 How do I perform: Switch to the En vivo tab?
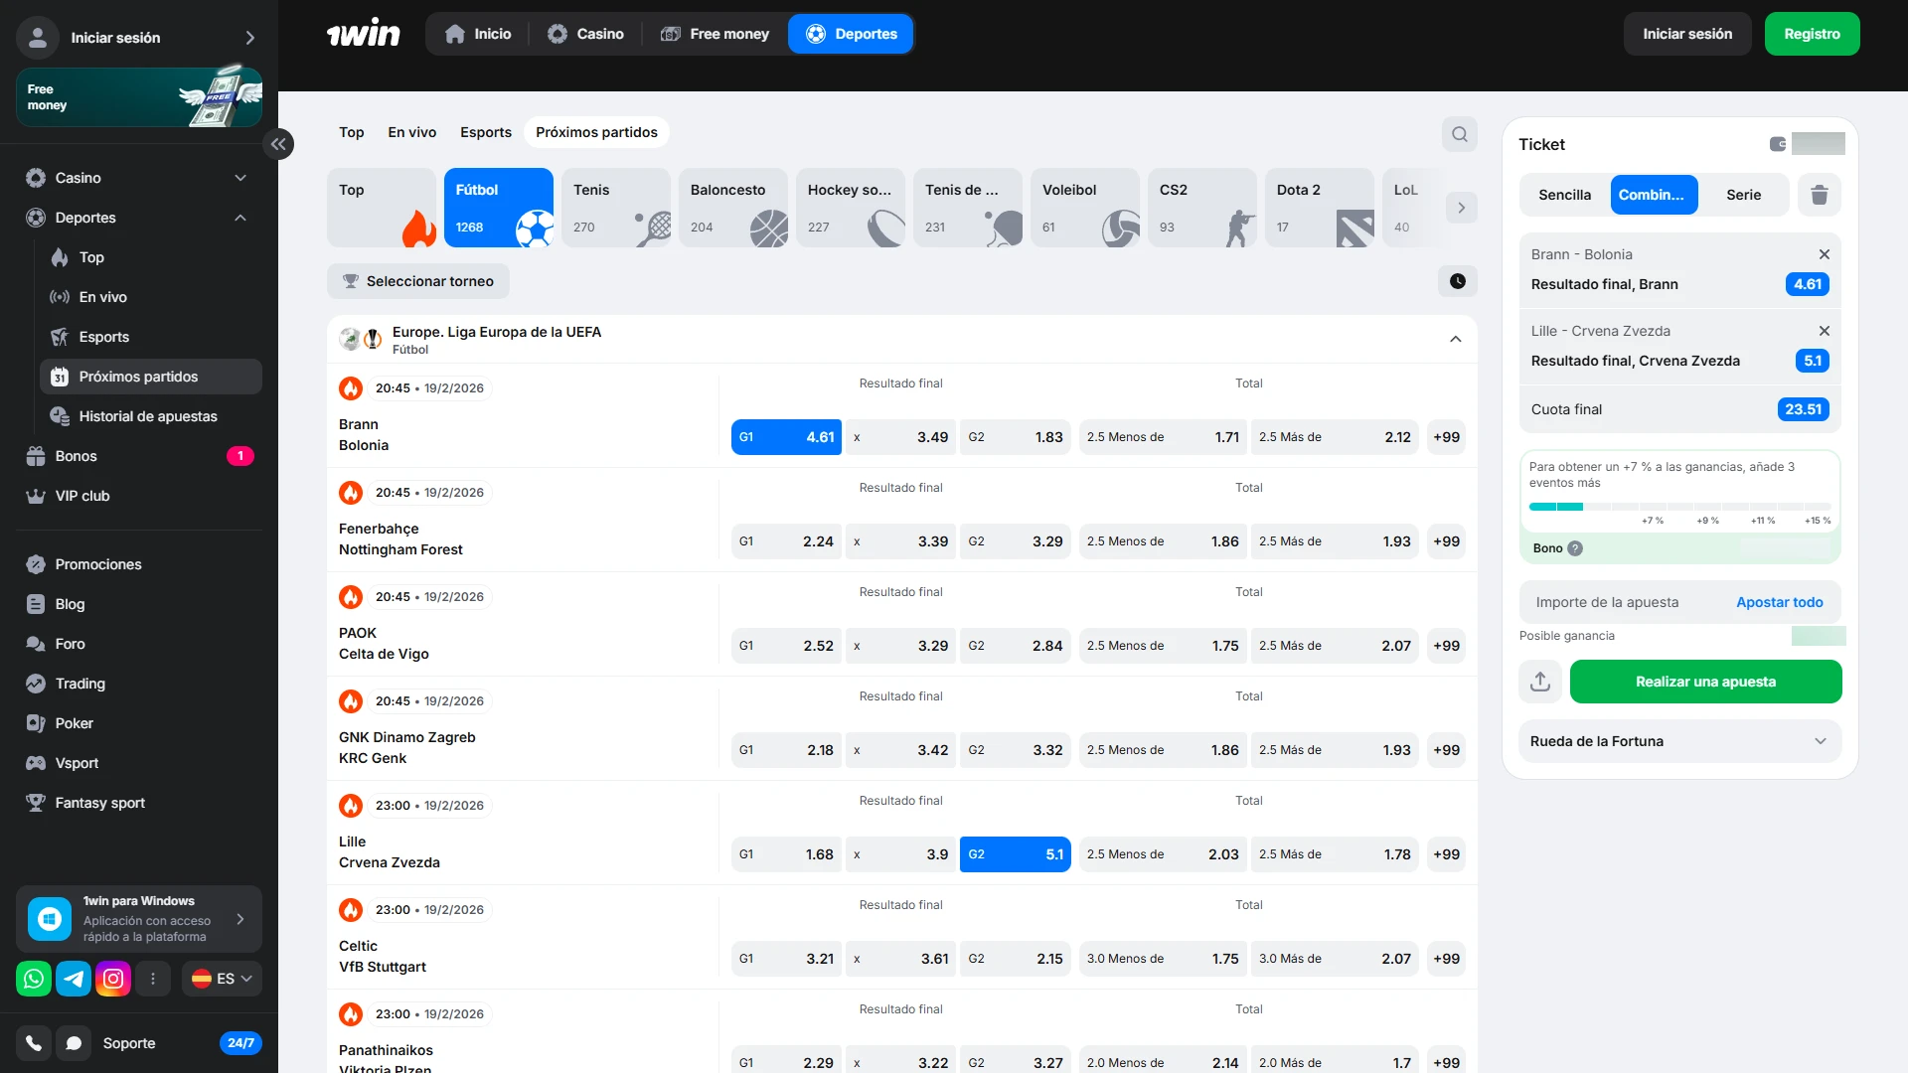coord(411,132)
